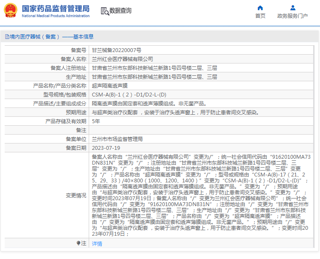Screen dimensions: 320x259
Task: Click 国家药品监督管理局 site title
Action: click(56, 8)
